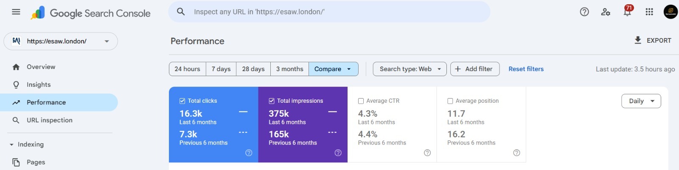Screen dimensions: 679x170
Task: Click the Average position help icon
Action: pos(516,153)
